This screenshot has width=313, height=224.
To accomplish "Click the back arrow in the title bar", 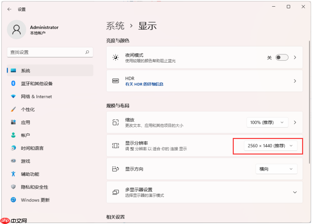I will point(9,9).
